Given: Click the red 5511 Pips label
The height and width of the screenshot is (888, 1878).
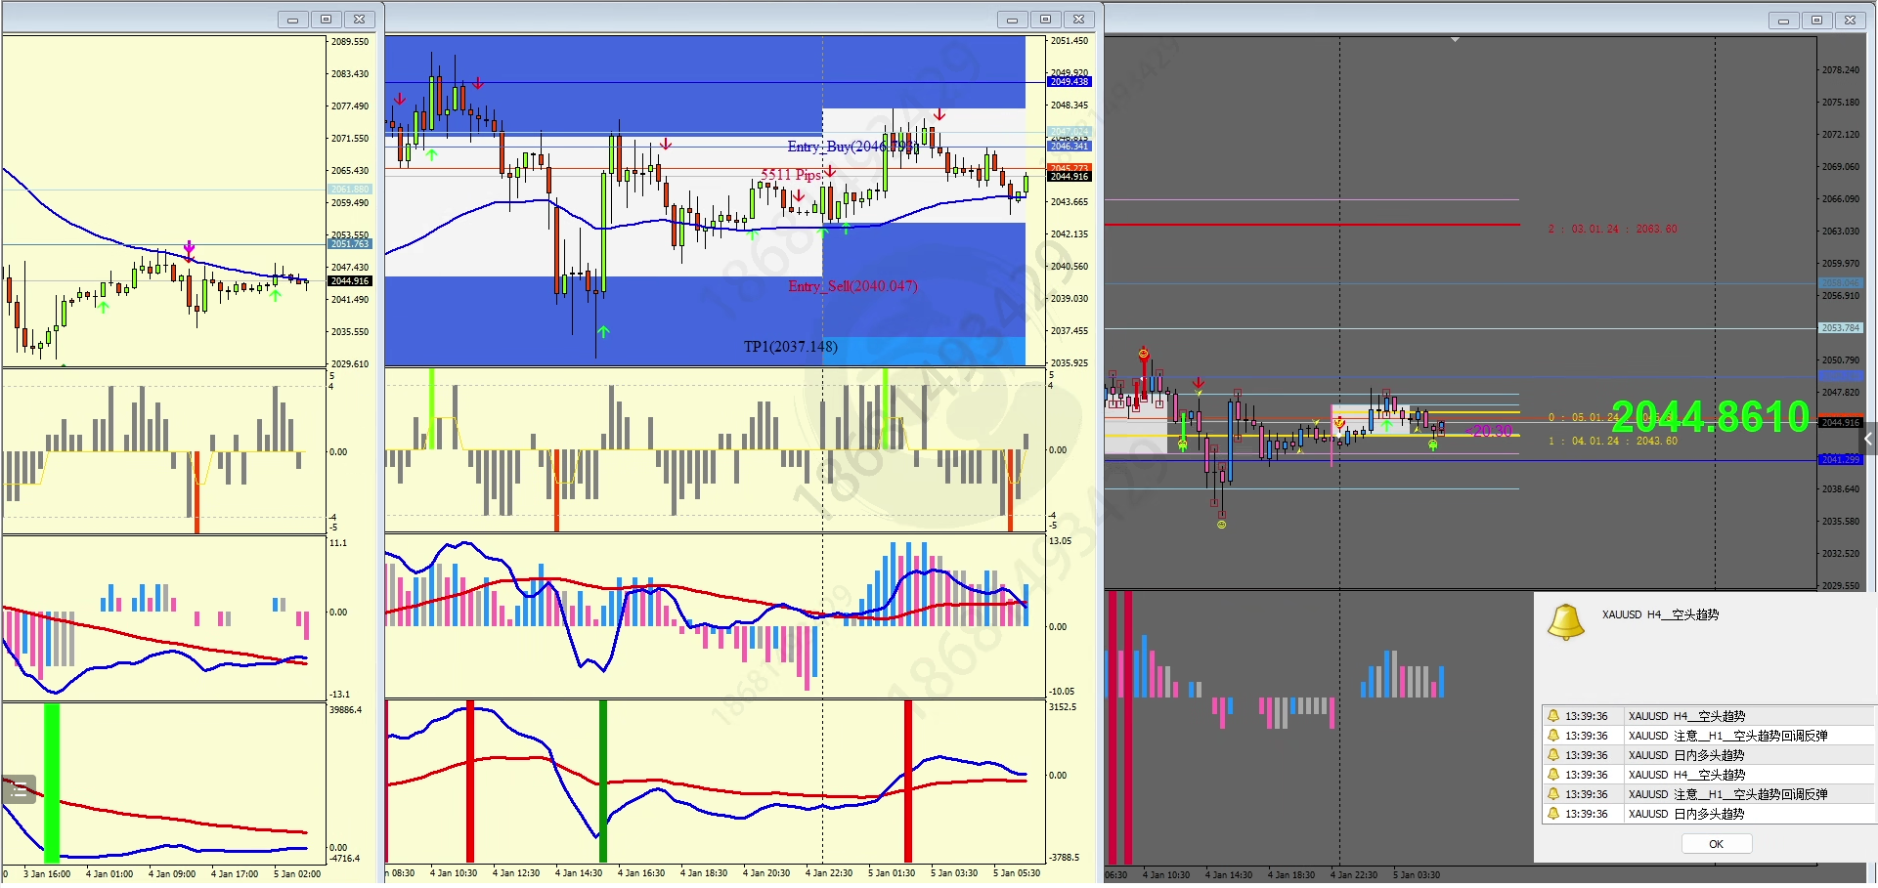Looking at the screenshot, I should [792, 175].
